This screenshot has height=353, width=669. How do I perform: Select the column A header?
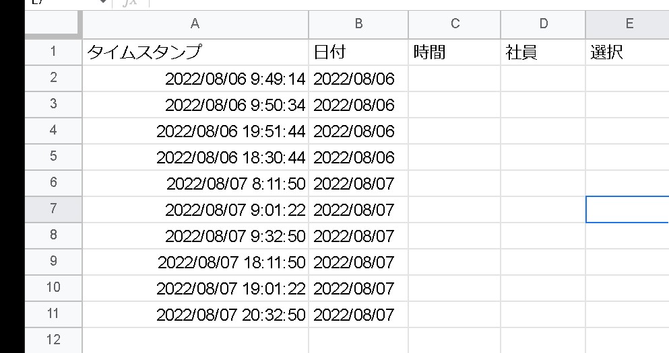195,24
